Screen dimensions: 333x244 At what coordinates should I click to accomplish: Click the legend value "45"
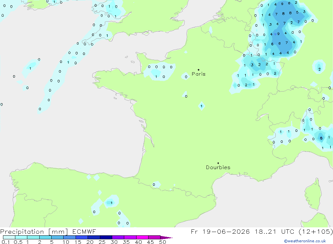click(151, 242)
